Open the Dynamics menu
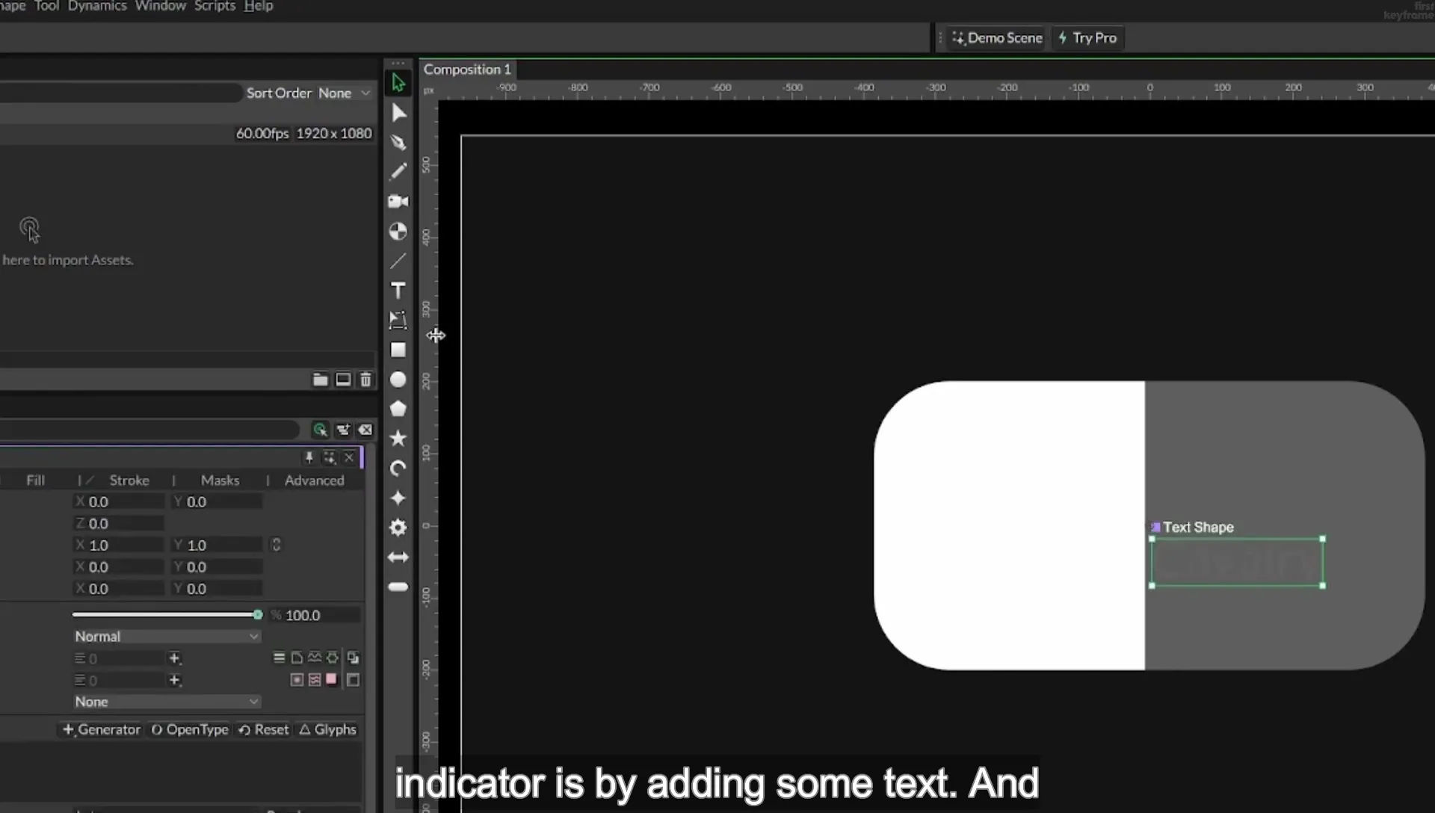The width and height of the screenshot is (1435, 813). point(97,6)
